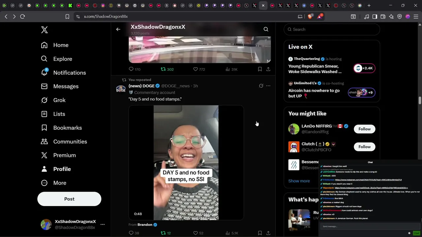Open Profile in the sidebar
Viewport: 422px width, 237px height.
[x=56, y=169]
